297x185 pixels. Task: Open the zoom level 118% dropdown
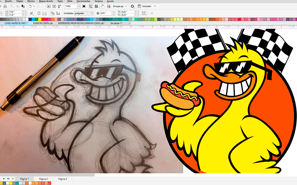tap(79, 6)
